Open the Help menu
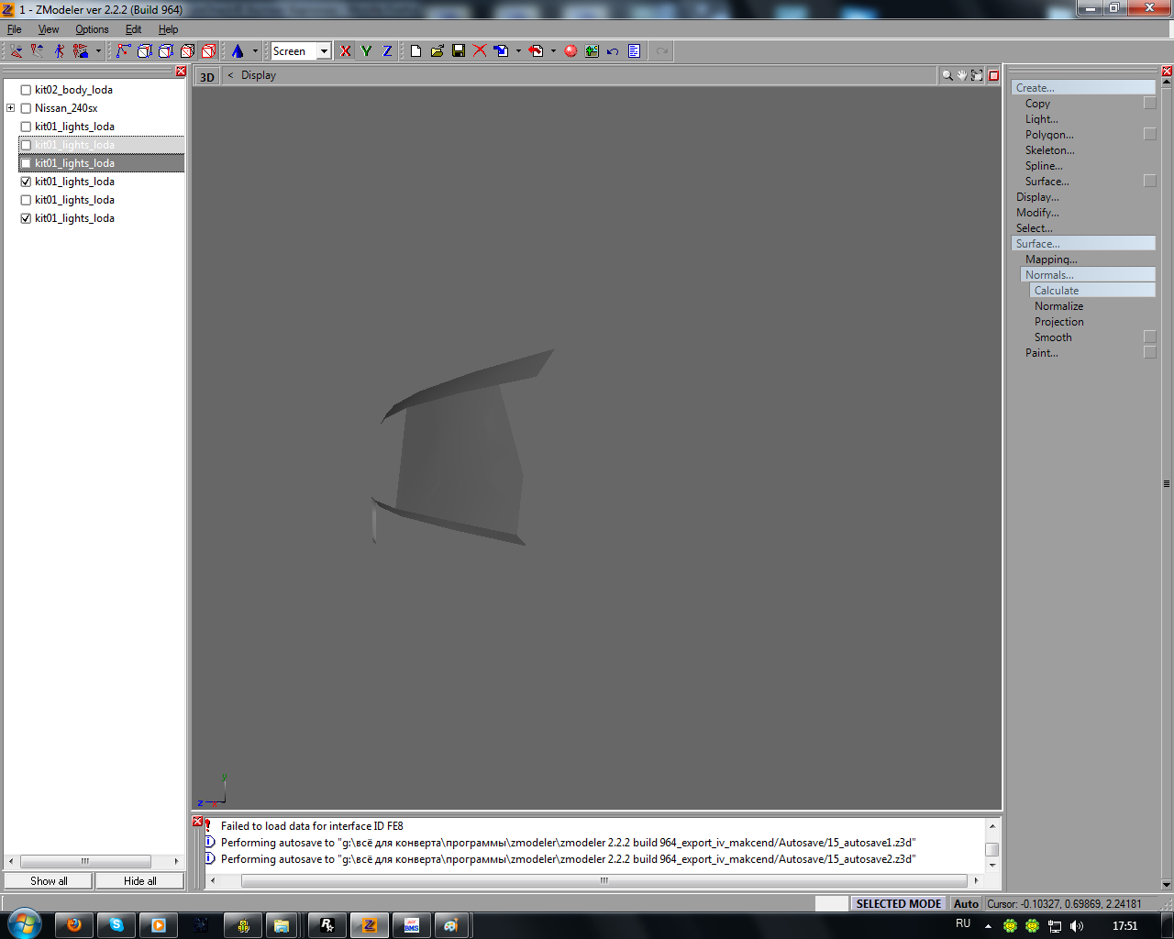The height and width of the screenshot is (939, 1174). point(169,29)
